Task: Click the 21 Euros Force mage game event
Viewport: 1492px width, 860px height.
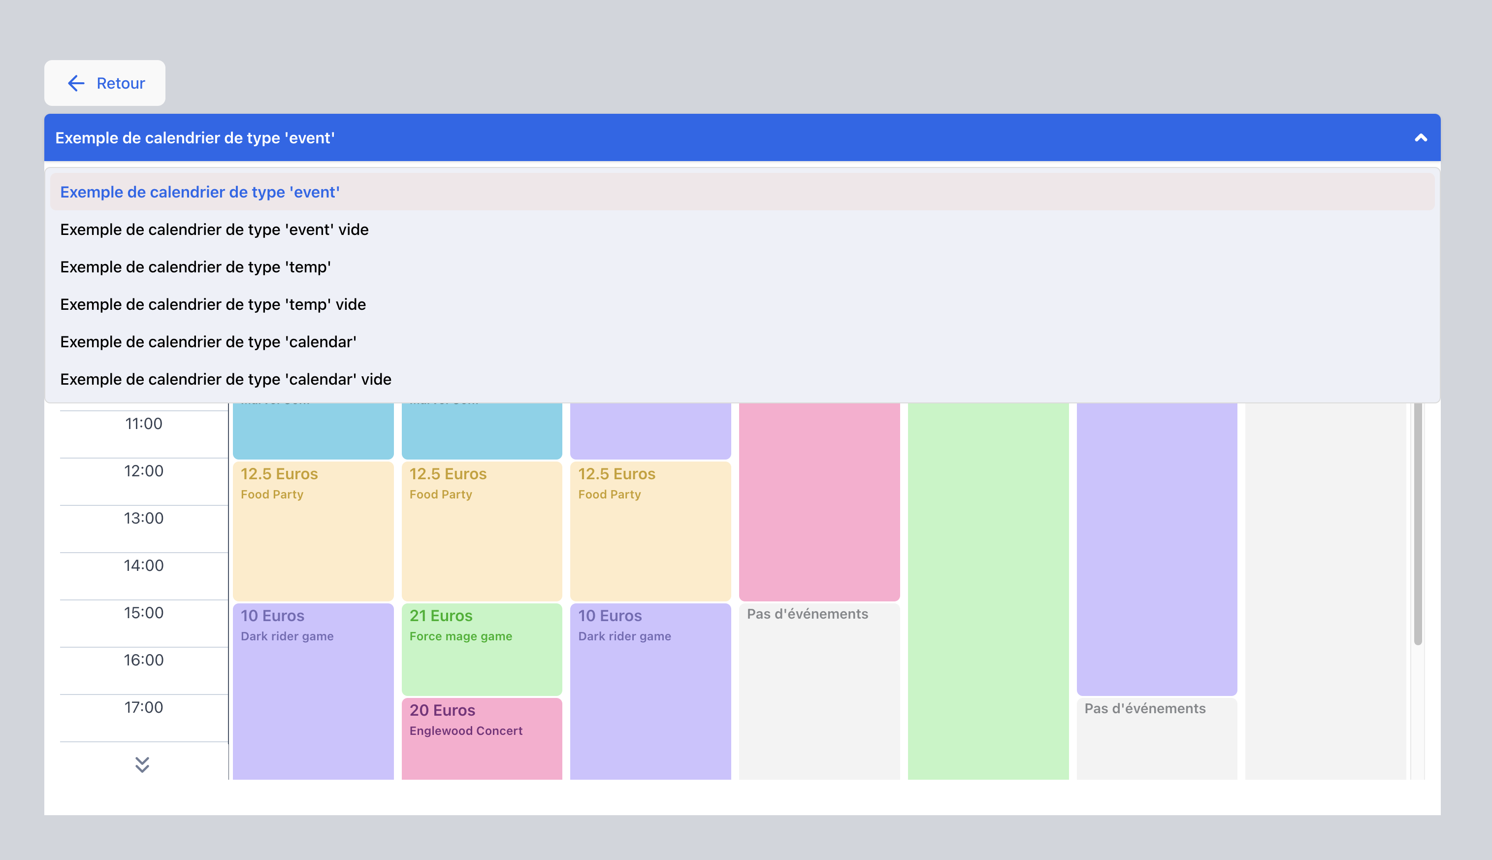Action: click(481, 649)
